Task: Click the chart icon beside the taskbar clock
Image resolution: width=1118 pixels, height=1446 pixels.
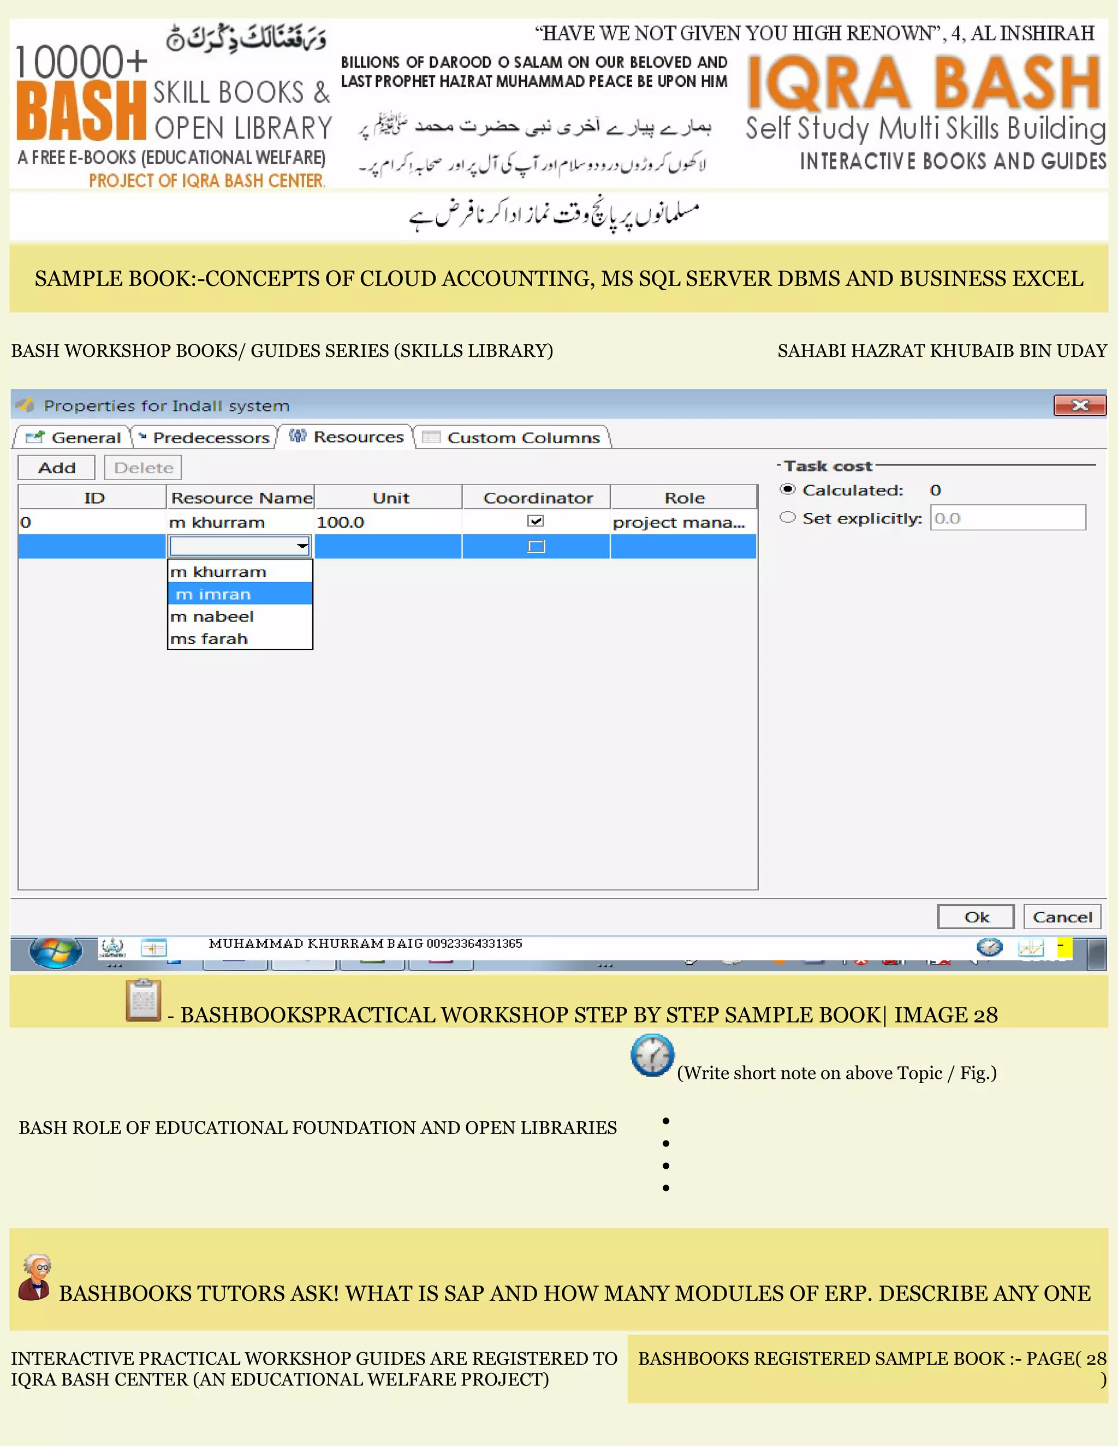Action: coord(1031,948)
